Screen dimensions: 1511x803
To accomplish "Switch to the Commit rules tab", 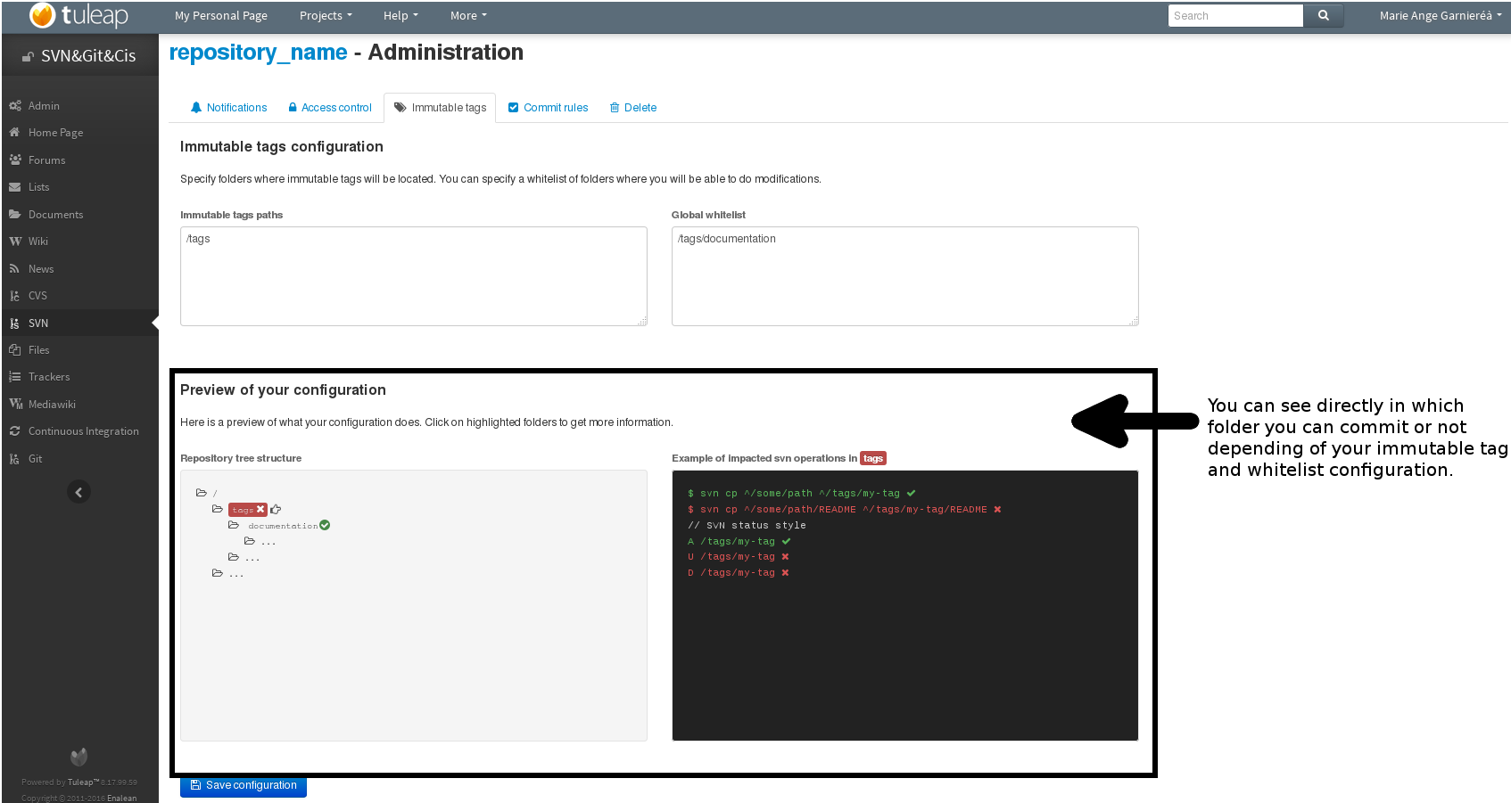I will coord(548,108).
